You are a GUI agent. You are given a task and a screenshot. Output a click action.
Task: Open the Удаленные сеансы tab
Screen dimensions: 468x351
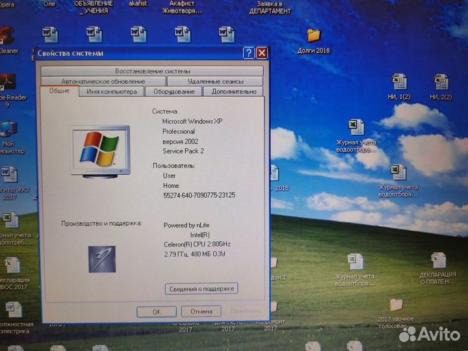pos(215,81)
